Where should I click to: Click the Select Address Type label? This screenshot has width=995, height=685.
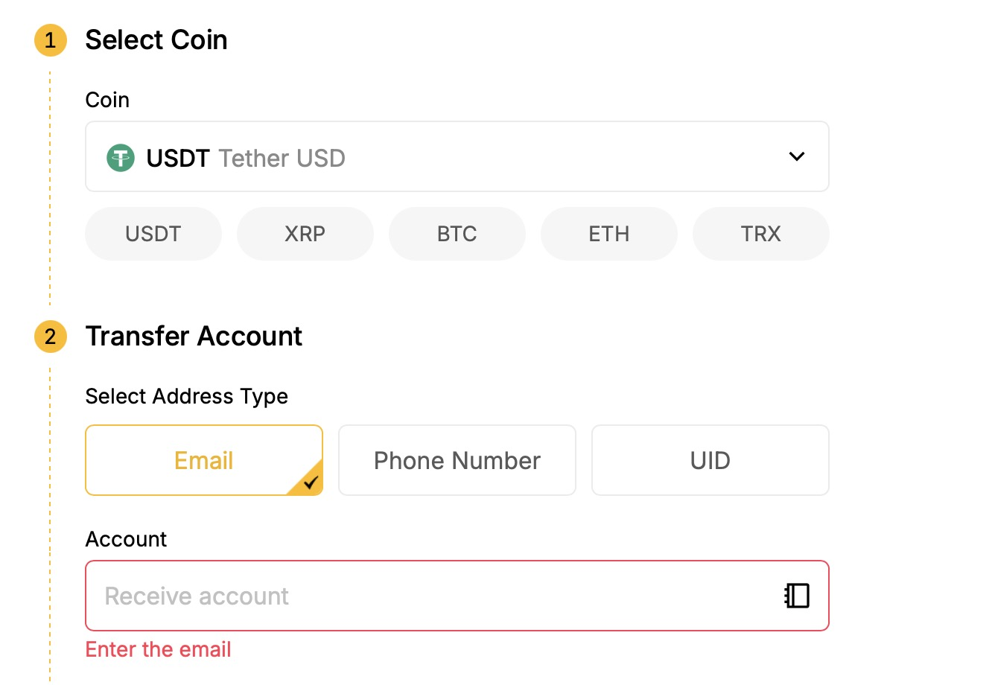pyautogui.click(x=187, y=396)
